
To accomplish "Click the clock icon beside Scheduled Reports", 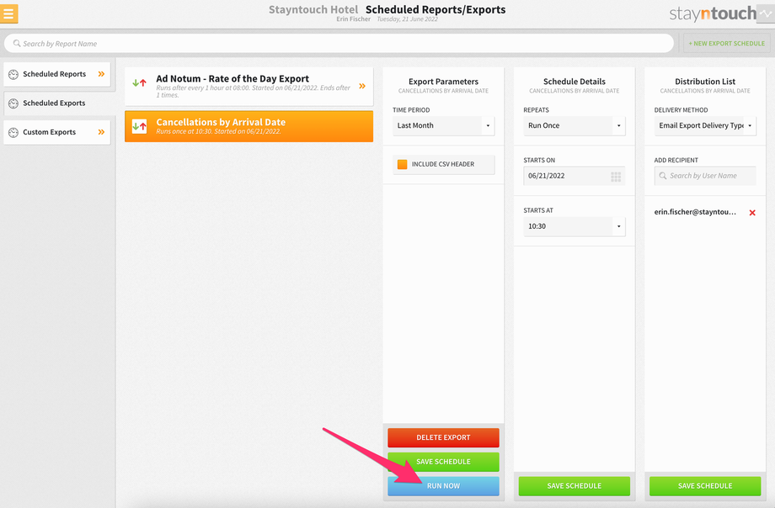I will (x=13, y=74).
